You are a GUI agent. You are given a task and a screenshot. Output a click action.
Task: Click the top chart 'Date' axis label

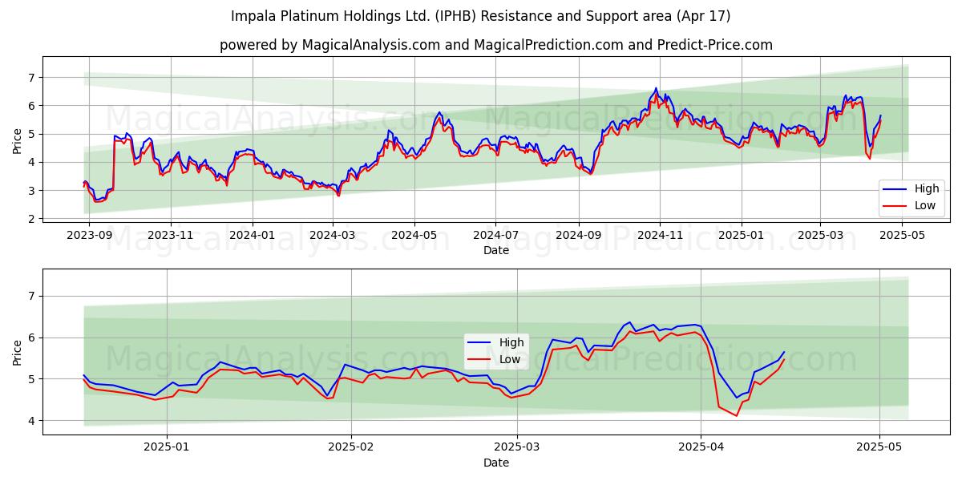[x=496, y=250]
